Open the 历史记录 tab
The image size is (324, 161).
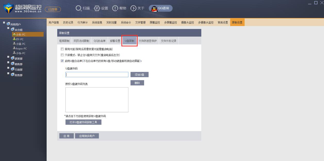pos(68,23)
